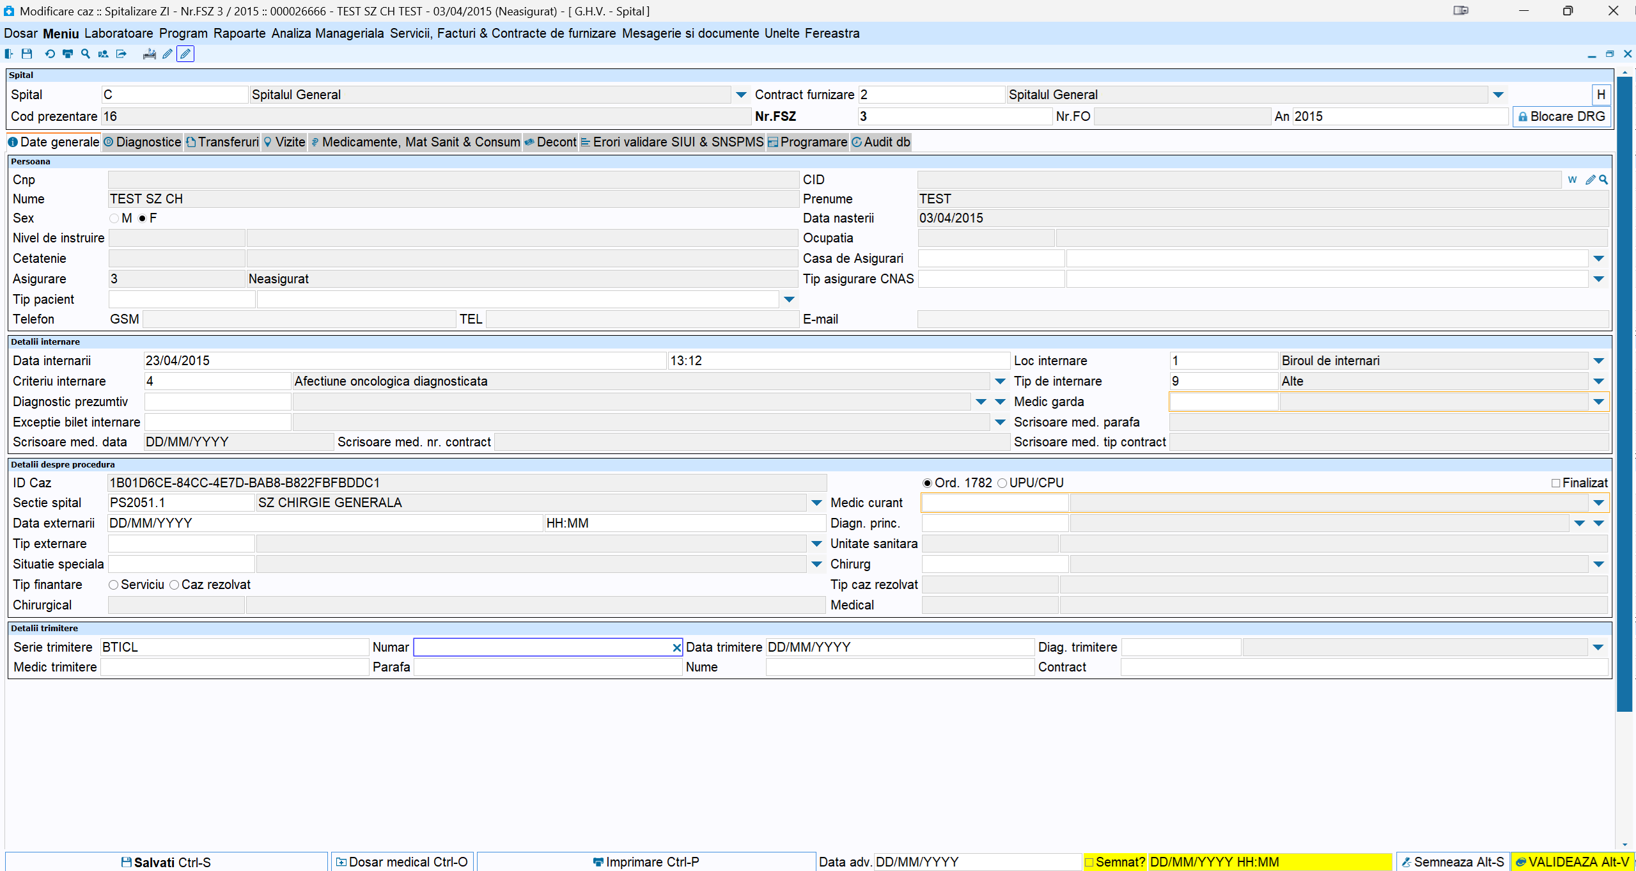Screen dimensions: 1636x871
Task: Click Semneaza Alt-S sign button
Action: (1453, 861)
